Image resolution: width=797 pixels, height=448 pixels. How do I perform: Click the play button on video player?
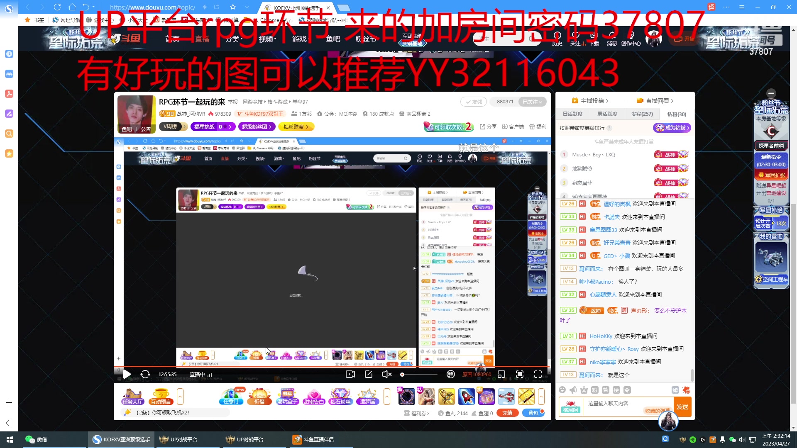[127, 374]
